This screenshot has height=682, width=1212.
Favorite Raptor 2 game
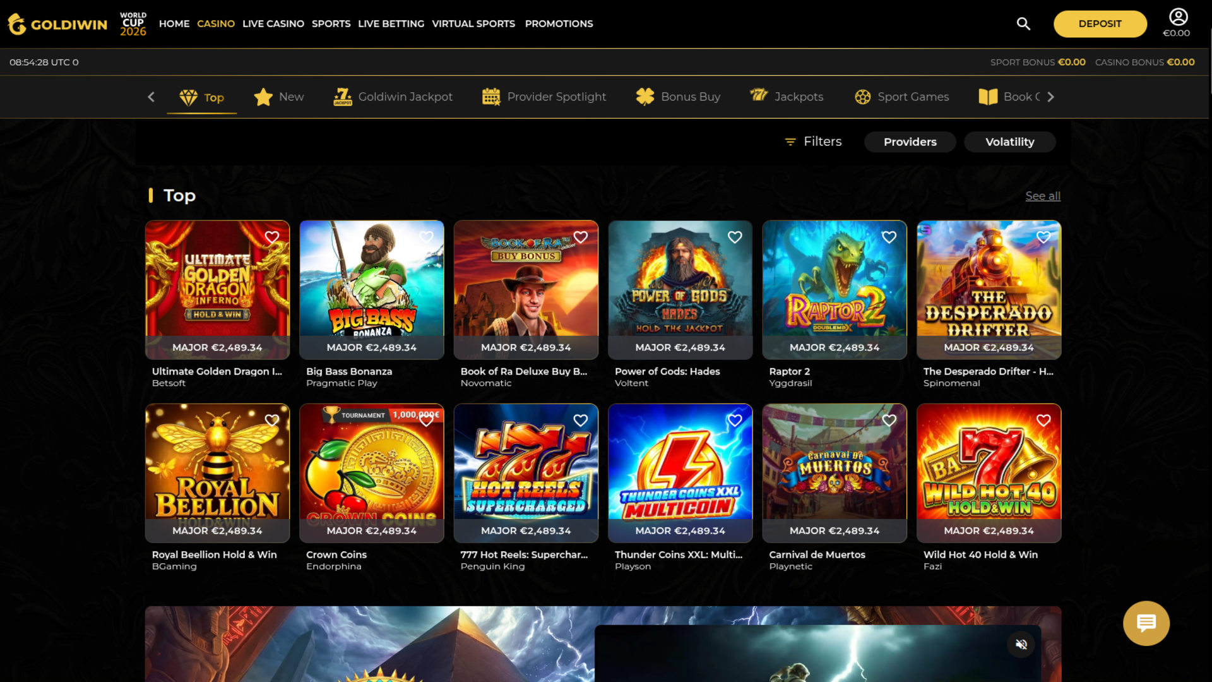coord(889,237)
